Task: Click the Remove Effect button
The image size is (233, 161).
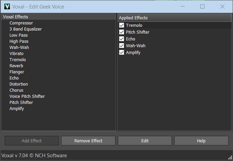Action: [x=88, y=140]
